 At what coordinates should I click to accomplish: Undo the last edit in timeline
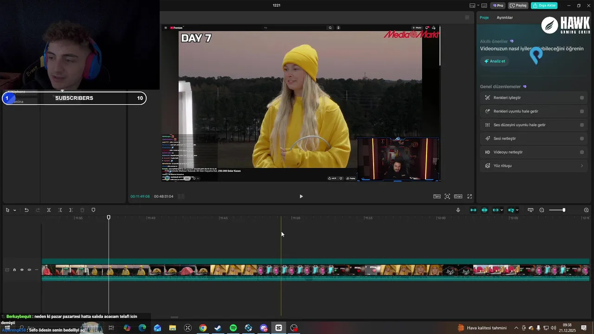[x=26, y=210]
